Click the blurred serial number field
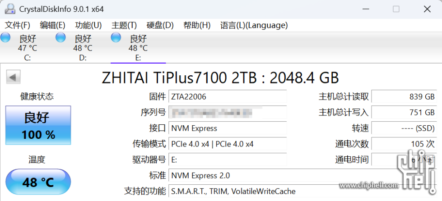442x201 pixels. pyautogui.click(x=228, y=113)
